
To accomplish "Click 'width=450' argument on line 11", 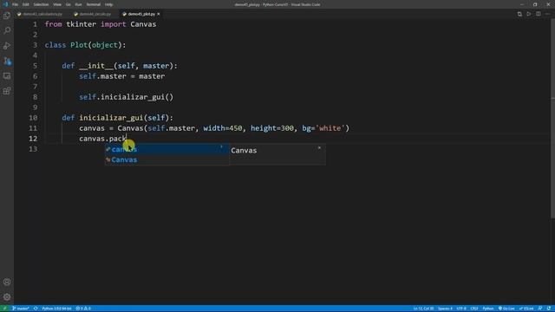I will point(223,128).
